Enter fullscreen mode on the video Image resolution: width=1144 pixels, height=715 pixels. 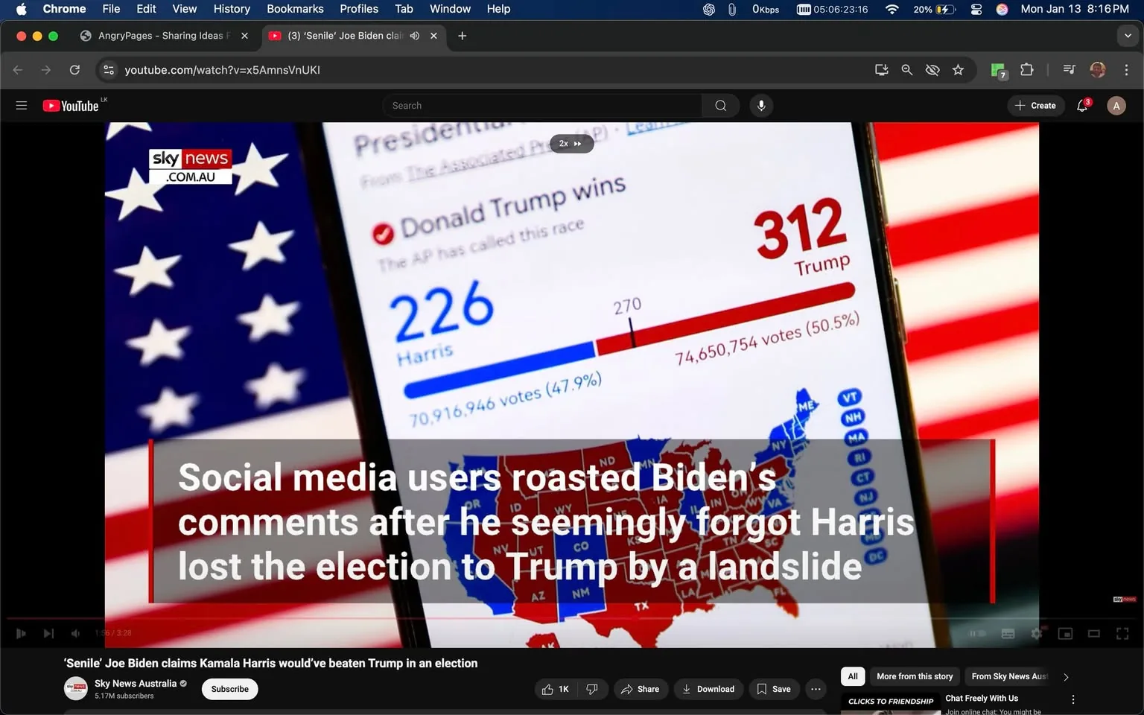pos(1122,633)
